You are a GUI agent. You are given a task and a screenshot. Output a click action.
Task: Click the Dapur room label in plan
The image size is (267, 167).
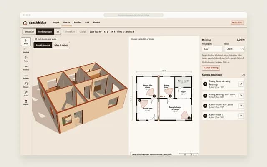click(183, 92)
